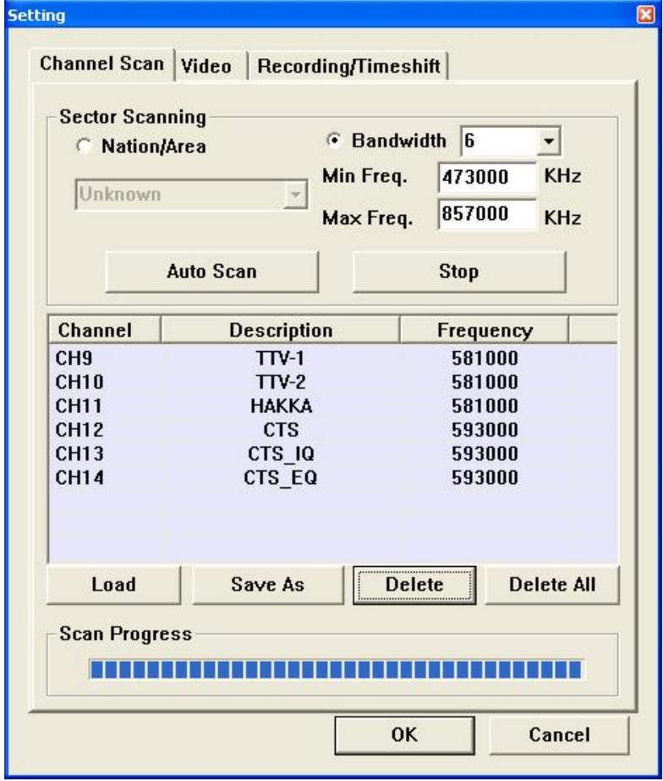Viewport: 663px width, 781px height.
Task: Click the Min Freq. input field
Action: coord(487,177)
